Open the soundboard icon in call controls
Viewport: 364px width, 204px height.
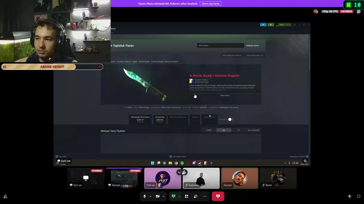click(x=196, y=196)
